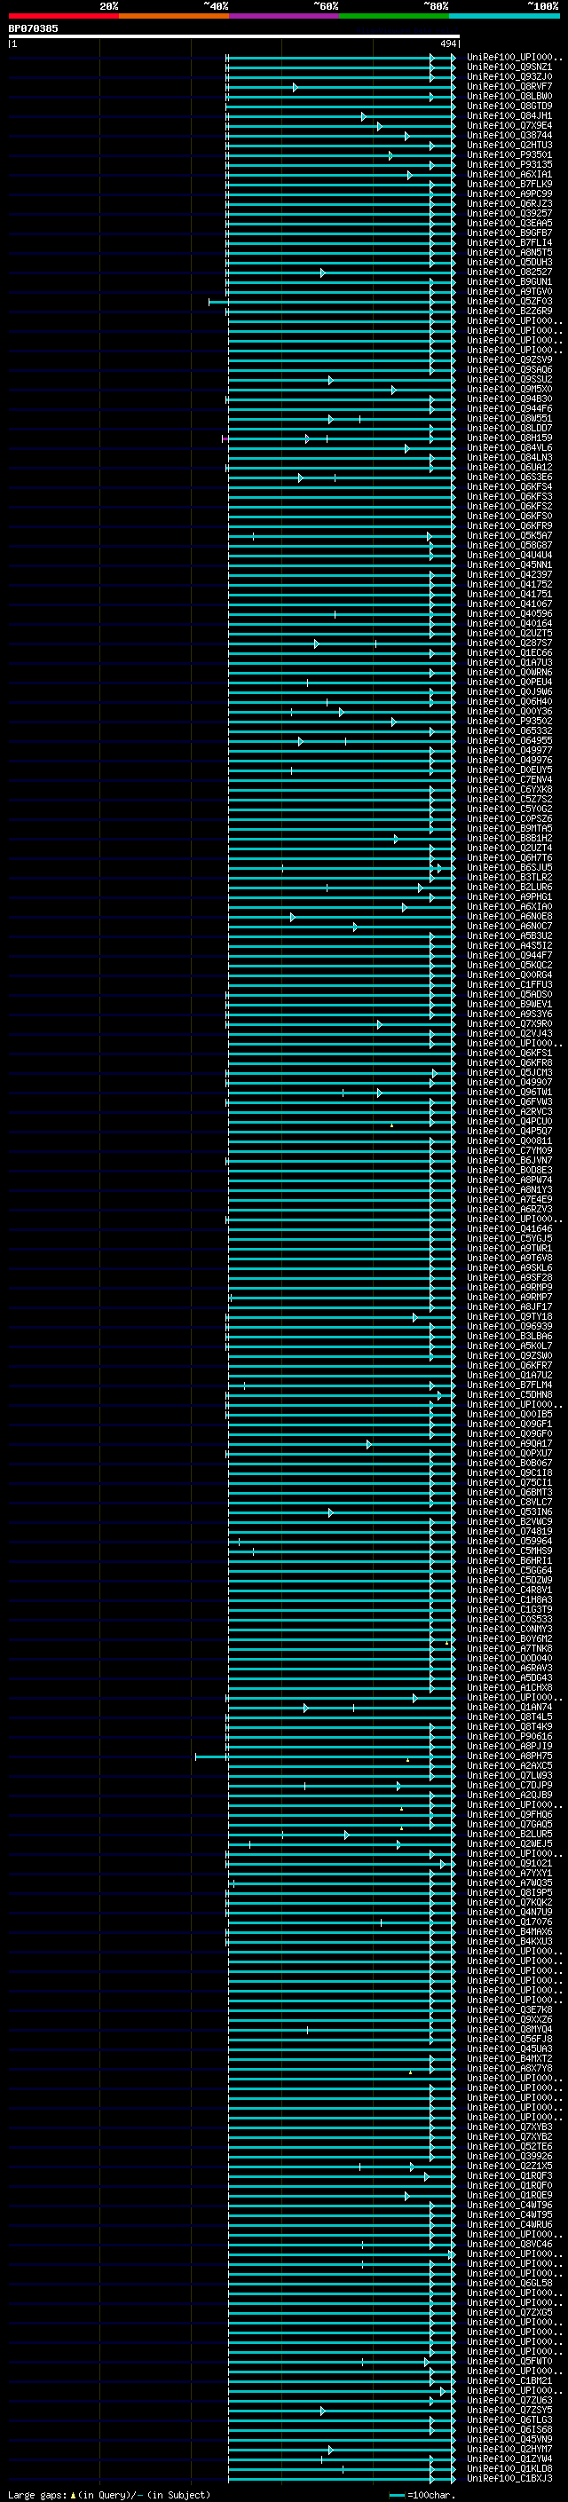
Task: Select hit UniRef100_Q7ZXG5
Action: (x=509, y=2312)
